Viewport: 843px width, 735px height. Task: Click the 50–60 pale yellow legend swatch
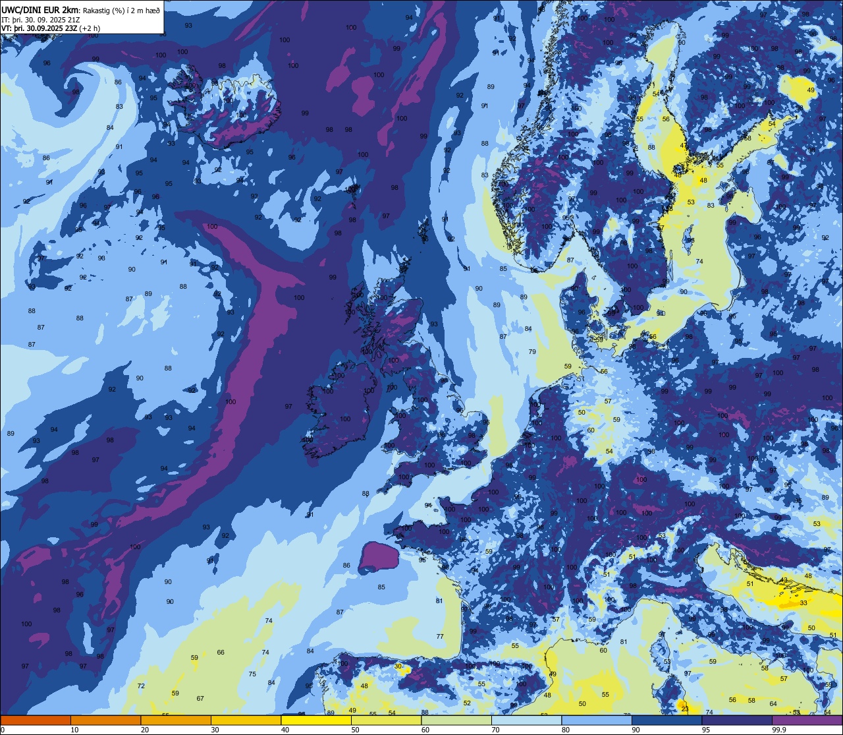pyautogui.click(x=386, y=720)
